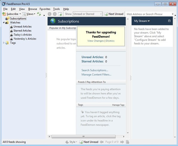178x146 pixels.
Task: Toggle the My Stream panel size icon
Action: point(169,21)
